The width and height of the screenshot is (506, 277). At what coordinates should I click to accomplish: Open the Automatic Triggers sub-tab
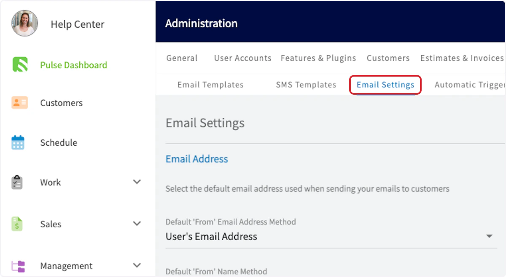point(470,85)
